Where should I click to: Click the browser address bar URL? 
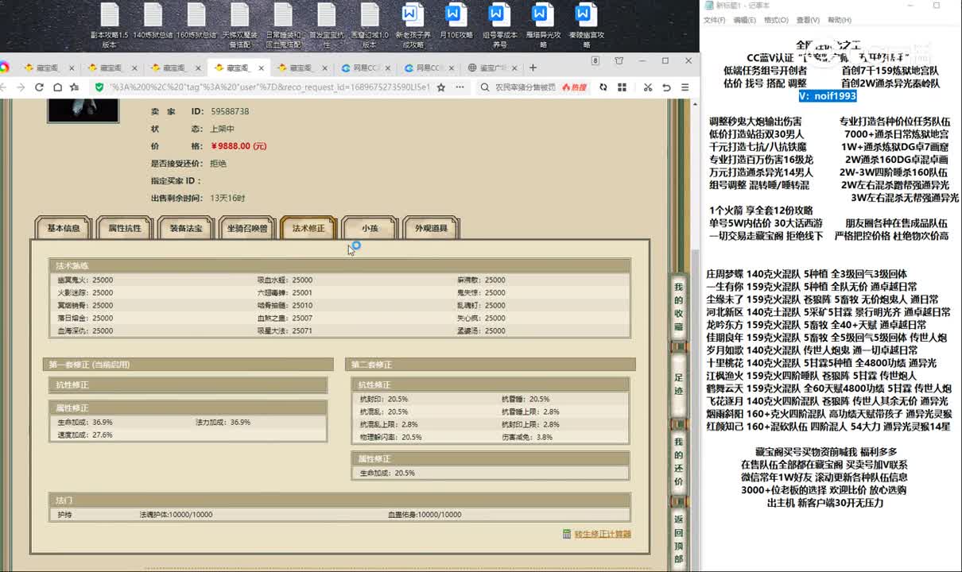[269, 87]
